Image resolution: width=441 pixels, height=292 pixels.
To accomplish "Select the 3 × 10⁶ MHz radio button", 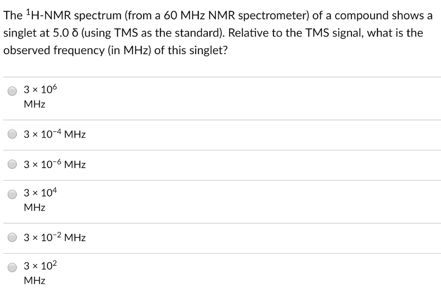I will point(12,91).
